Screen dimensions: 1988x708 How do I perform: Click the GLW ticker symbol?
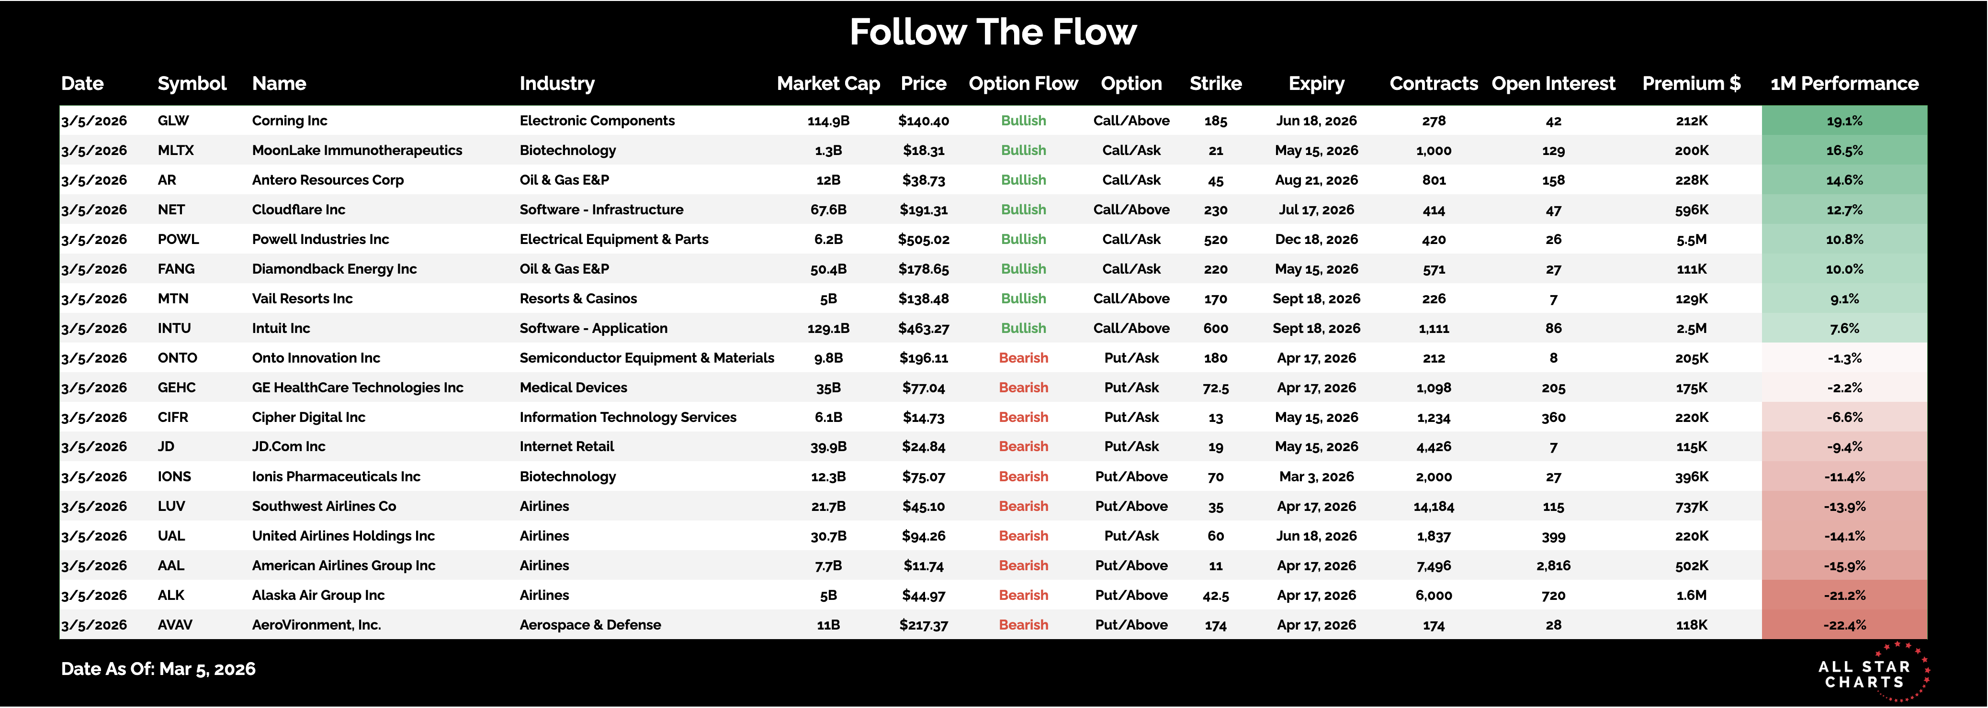[x=173, y=121]
